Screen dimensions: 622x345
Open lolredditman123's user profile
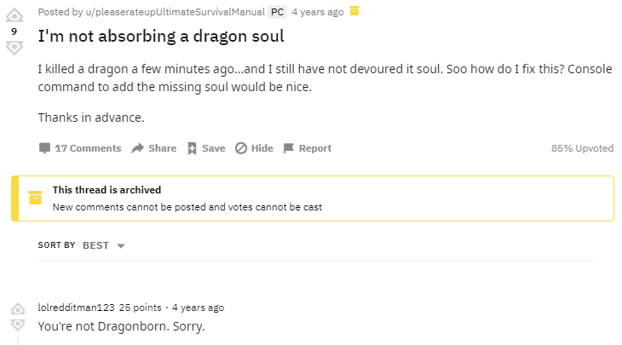click(76, 308)
